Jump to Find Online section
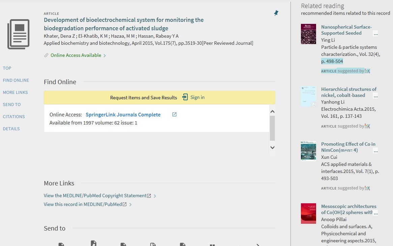Image resolution: width=393 pixels, height=246 pixels. pos(16,80)
